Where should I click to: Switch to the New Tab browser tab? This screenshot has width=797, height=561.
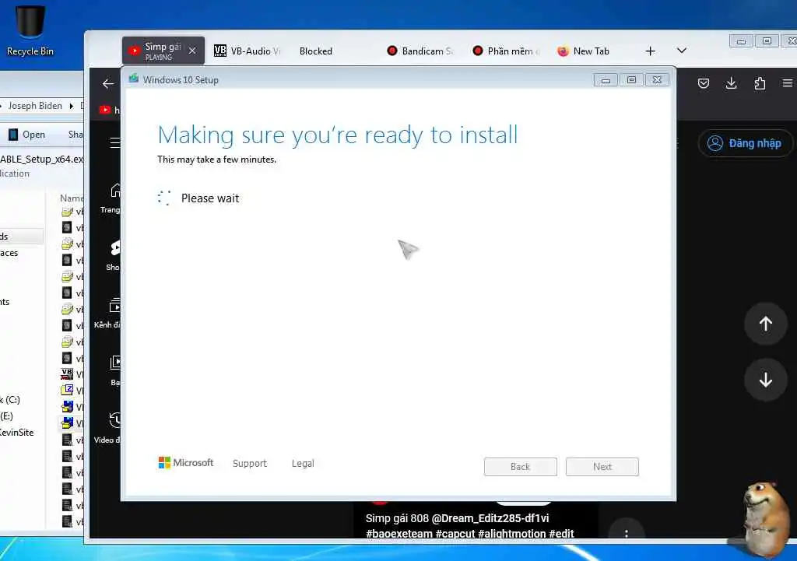click(x=583, y=51)
